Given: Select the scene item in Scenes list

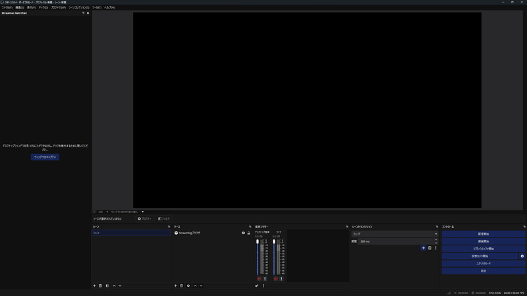Looking at the screenshot, I should pyautogui.click(x=131, y=233).
